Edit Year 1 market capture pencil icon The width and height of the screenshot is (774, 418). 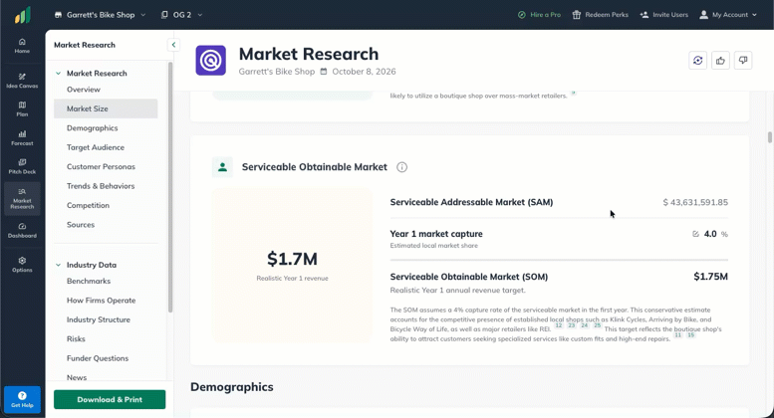tap(695, 234)
